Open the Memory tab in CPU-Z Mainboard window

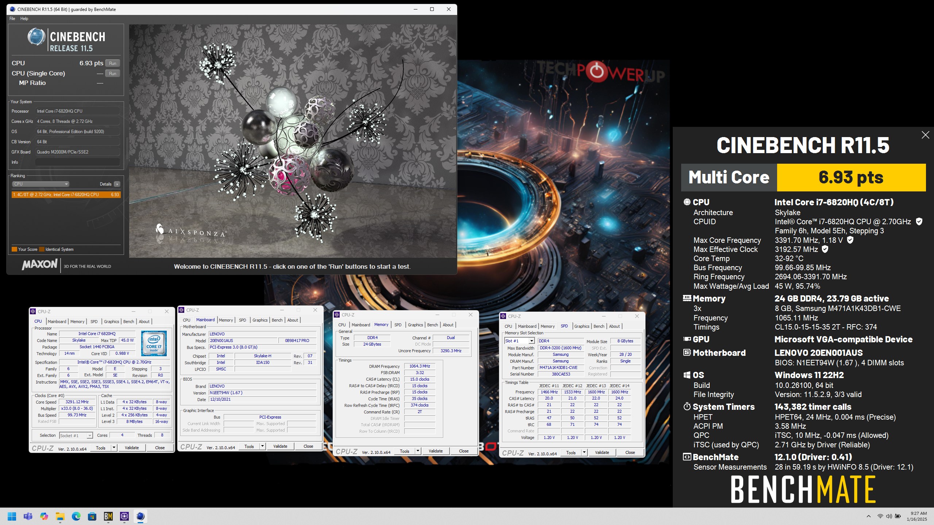(x=226, y=320)
